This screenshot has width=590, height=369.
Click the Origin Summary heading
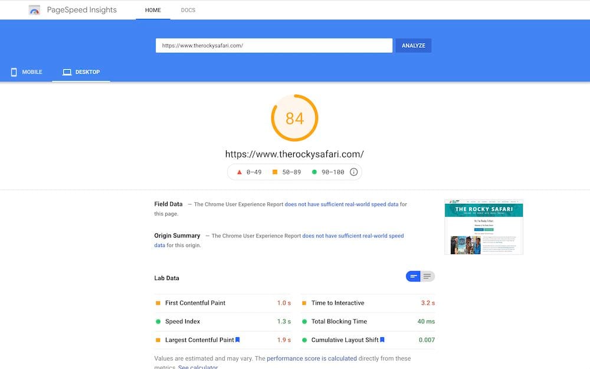[x=177, y=236]
